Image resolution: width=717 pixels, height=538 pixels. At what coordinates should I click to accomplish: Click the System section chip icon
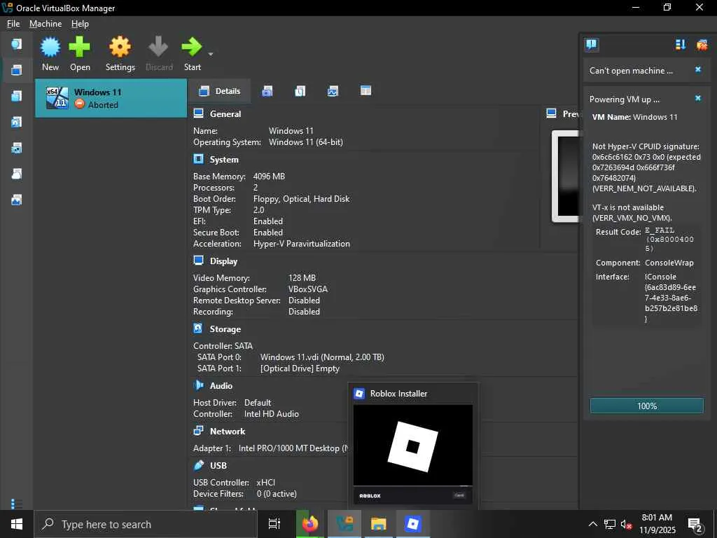click(x=198, y=159)
